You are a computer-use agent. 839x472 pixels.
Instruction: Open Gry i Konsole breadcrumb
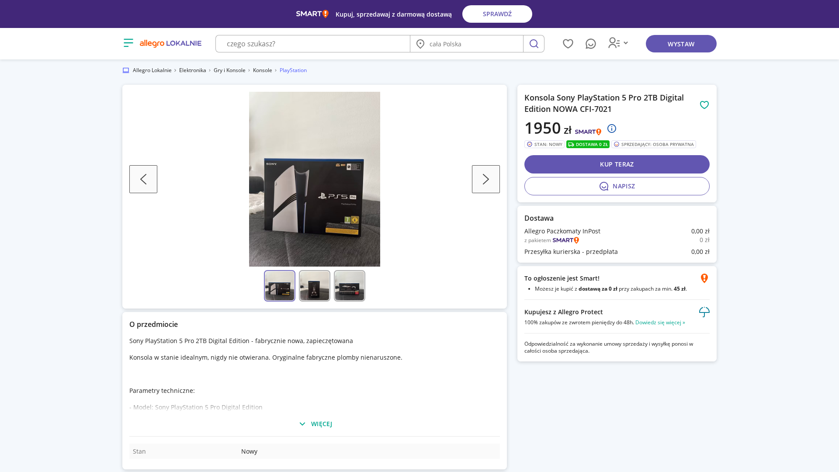click(x=229, y=70)
